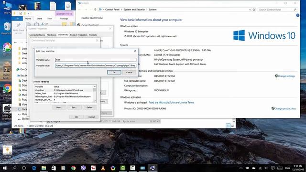
Task: Click the search icon in Search Control Panel
Action: coord(295,10)
